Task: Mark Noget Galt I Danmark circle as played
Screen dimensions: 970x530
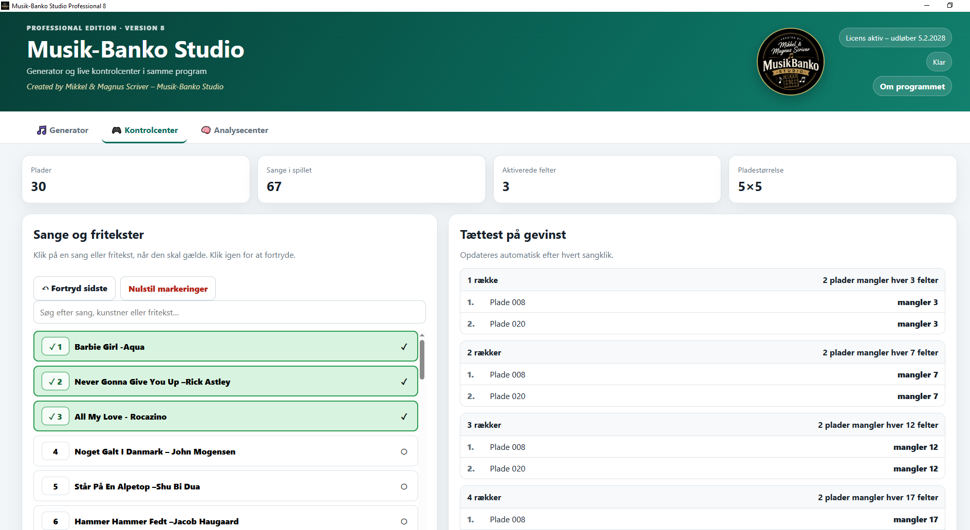Action: pos(404,451)
